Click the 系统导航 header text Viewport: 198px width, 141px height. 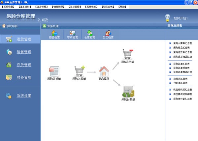pyautogui.click(x=12, y=26)
